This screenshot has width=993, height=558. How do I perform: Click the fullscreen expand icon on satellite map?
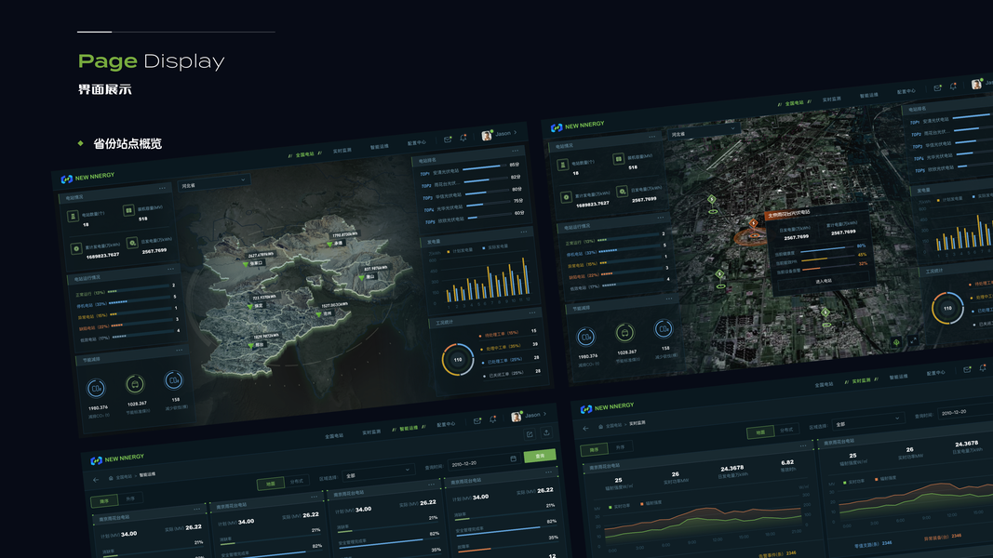[x=913, y=341]
